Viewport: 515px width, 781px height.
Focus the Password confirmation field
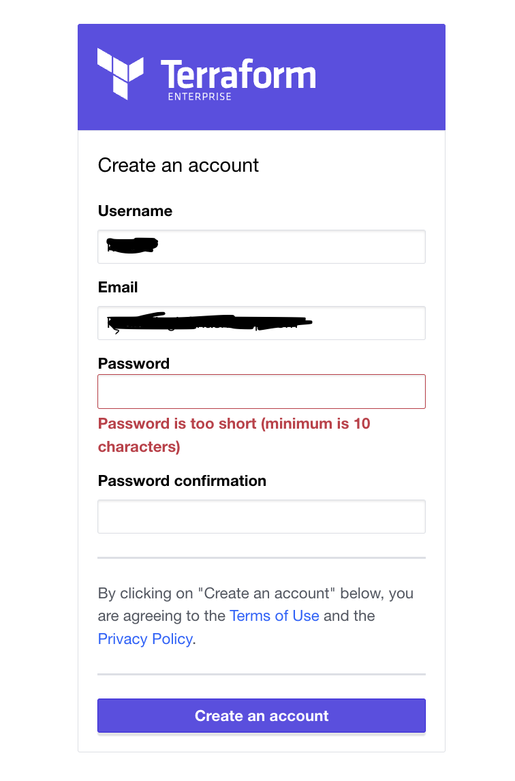pyautogui.click(x=262, y=517)
